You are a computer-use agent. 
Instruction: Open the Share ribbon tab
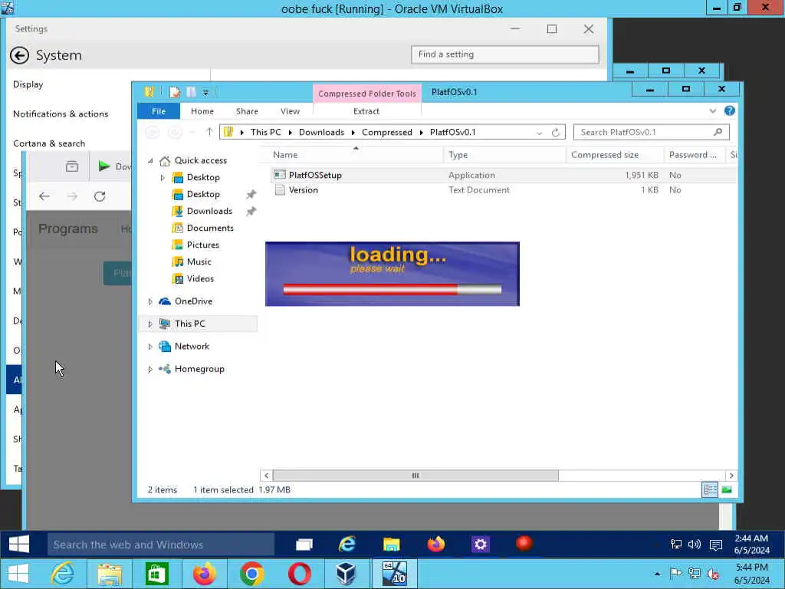click(247, 111)
